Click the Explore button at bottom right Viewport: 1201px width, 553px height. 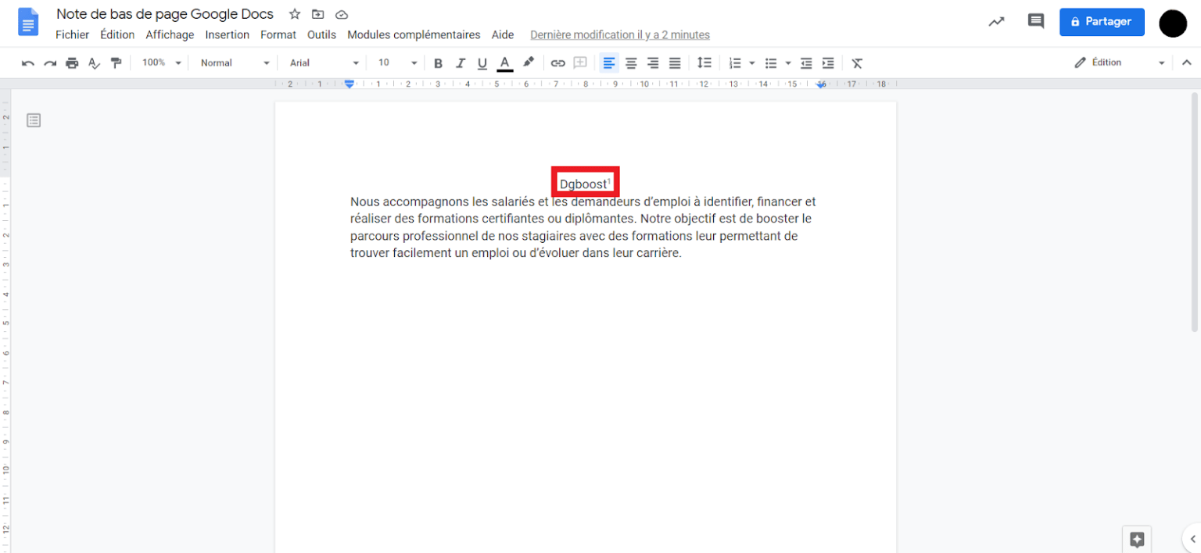[x=1137, y=539]
